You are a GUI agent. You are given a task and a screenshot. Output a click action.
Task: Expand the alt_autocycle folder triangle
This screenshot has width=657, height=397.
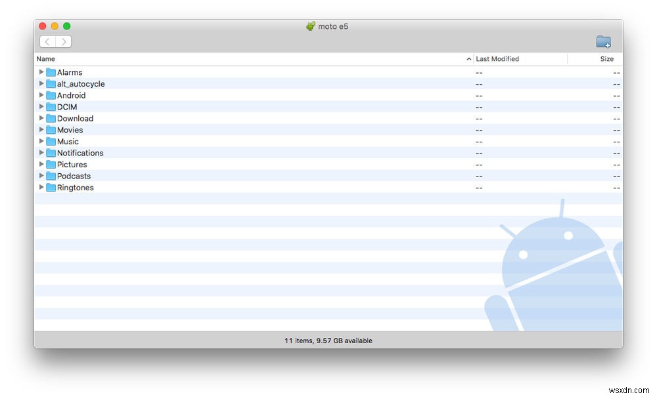point(41,83)
